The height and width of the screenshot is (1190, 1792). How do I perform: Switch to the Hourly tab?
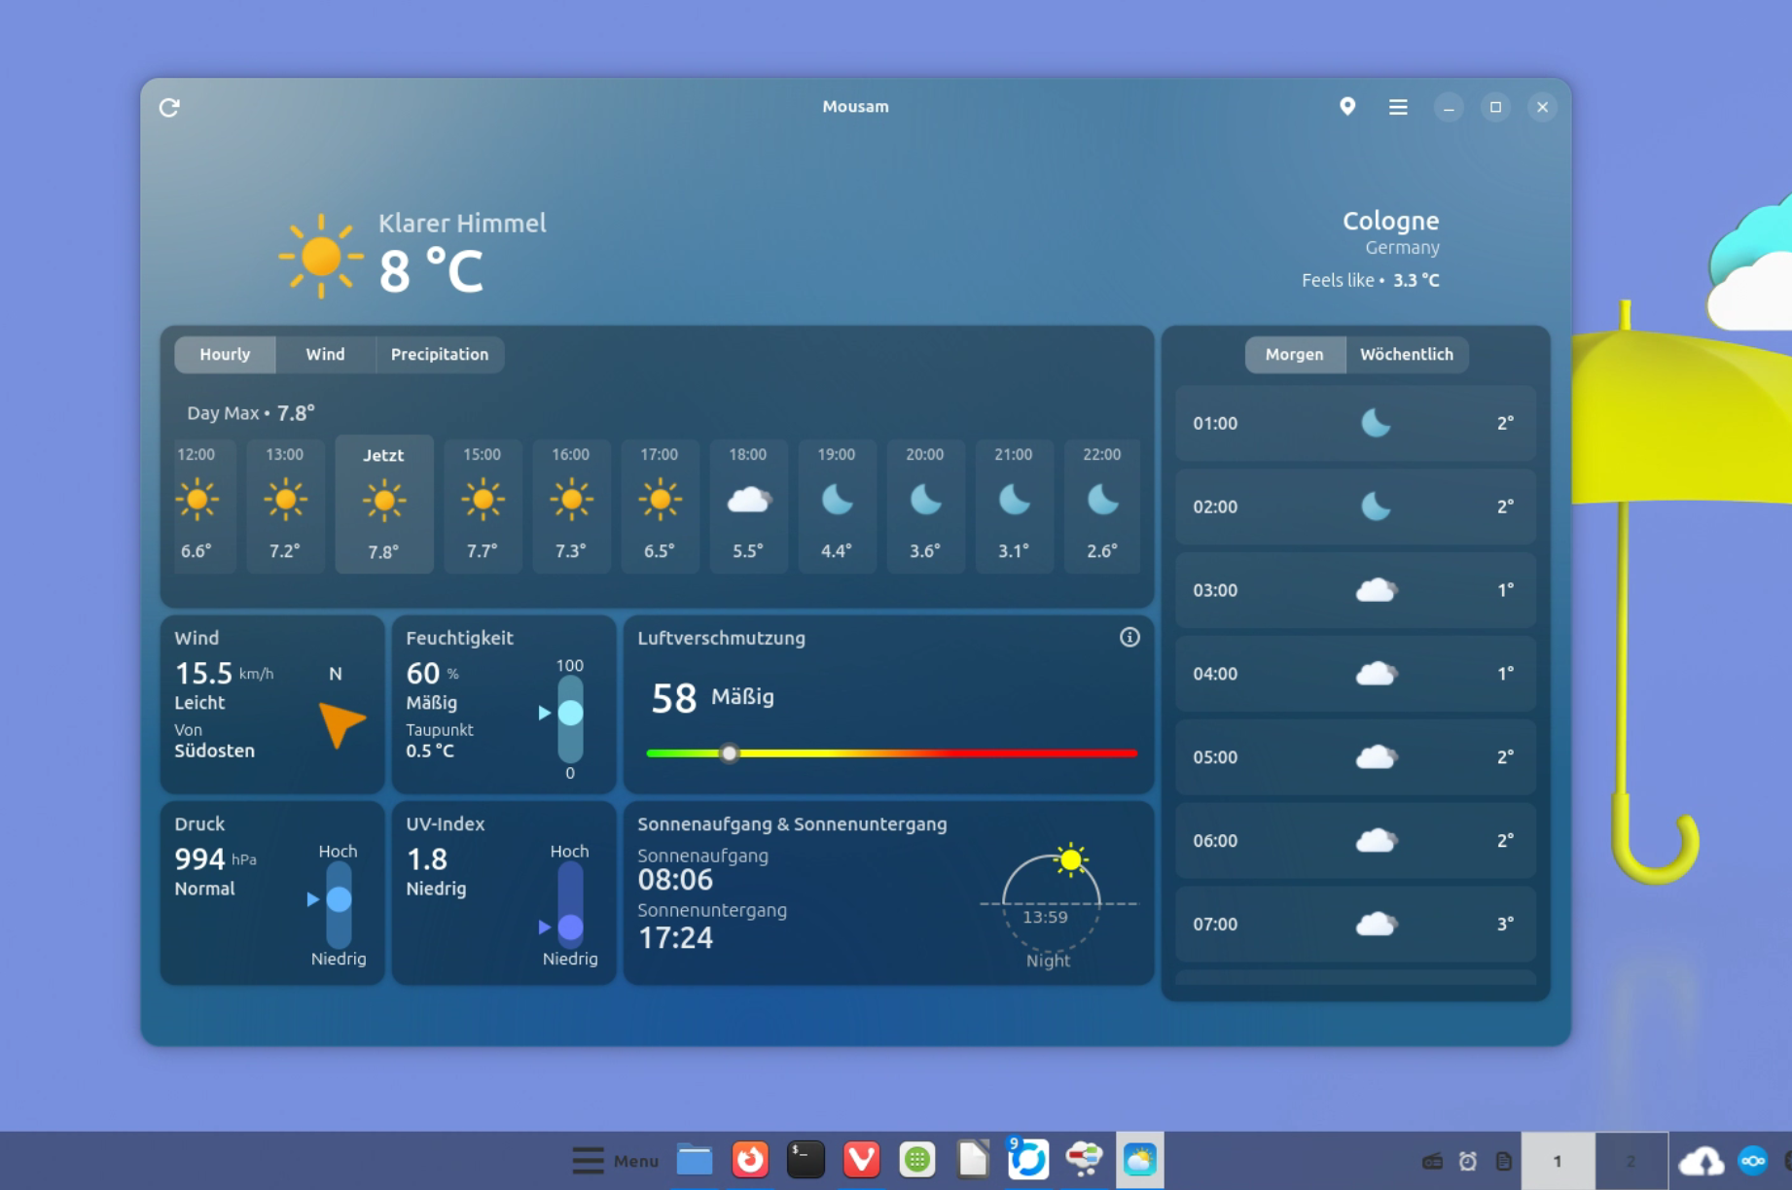click(225, 355)
